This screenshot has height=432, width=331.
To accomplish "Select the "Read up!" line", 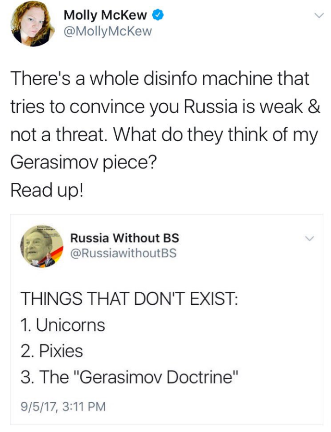I will coord(47,191).
